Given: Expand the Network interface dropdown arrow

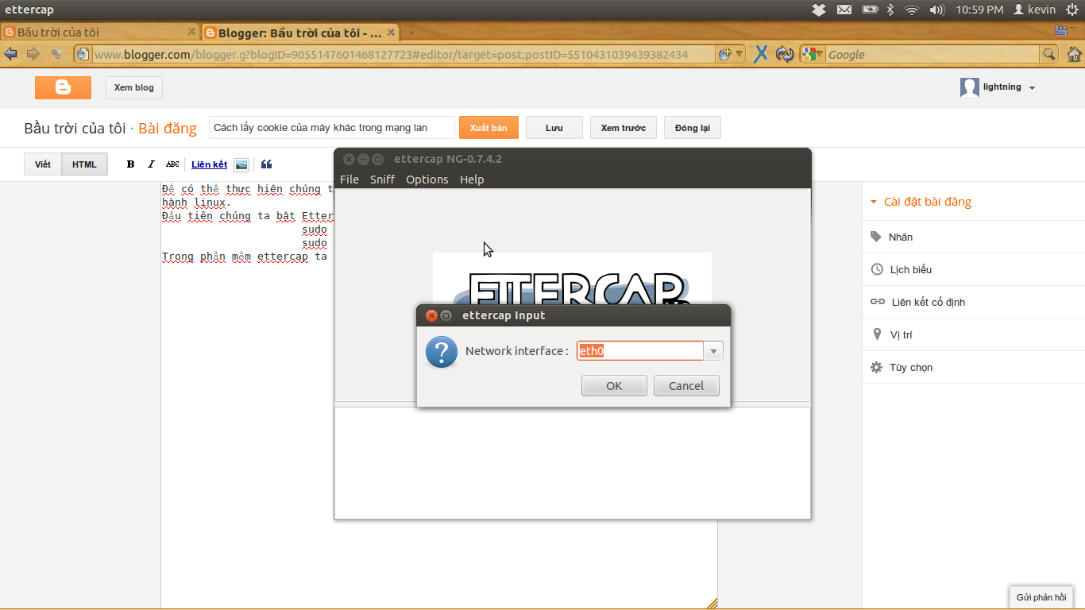Looking at the screenshot, I should [713, 351].
